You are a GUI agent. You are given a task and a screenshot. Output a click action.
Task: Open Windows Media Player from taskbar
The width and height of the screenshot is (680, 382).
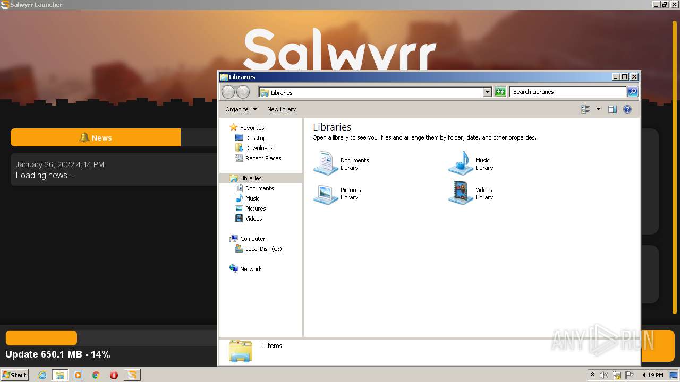tap(78, 375)
